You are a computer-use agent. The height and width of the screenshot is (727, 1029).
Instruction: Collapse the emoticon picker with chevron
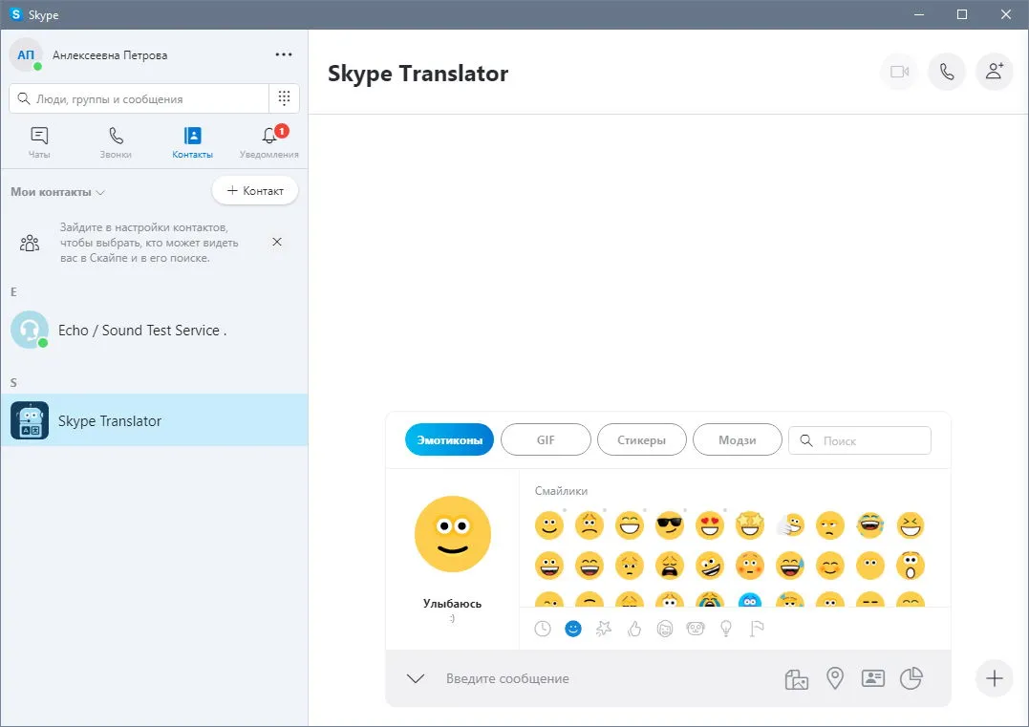(416, 678)
